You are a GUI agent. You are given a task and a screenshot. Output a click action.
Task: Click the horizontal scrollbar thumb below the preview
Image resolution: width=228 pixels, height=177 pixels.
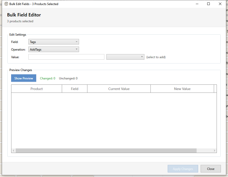point(106,150)
